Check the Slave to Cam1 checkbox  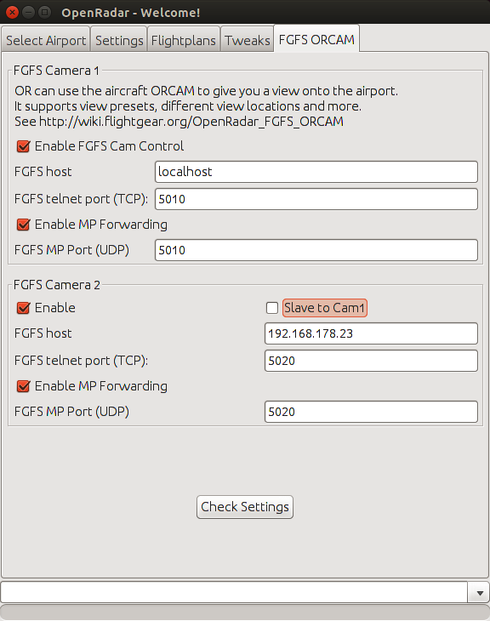272,308
